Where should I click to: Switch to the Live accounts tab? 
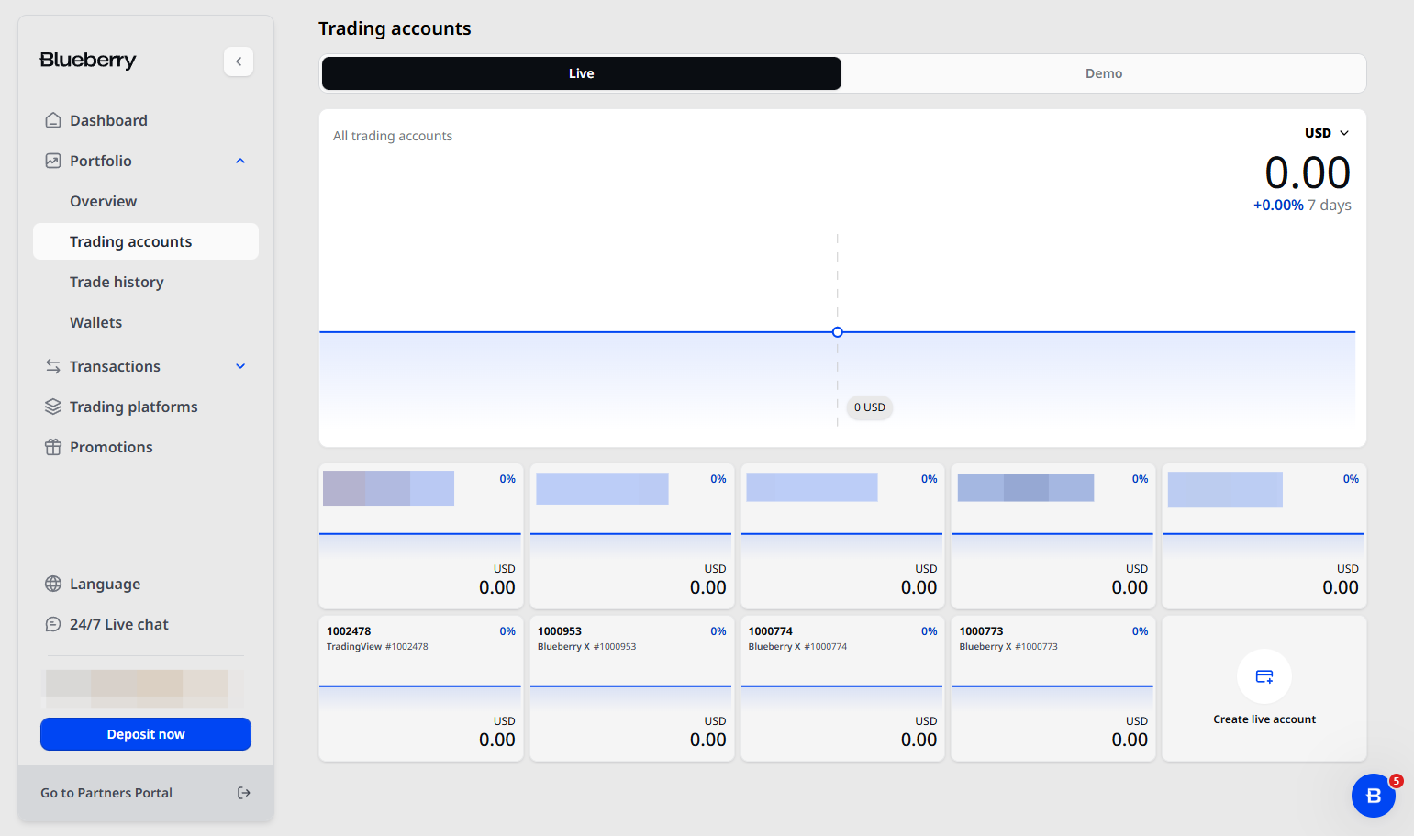pyautogui.click(x=582, y=73)
